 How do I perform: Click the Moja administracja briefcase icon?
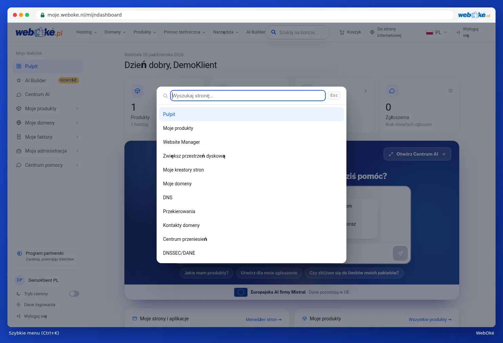tap(19, 151)
